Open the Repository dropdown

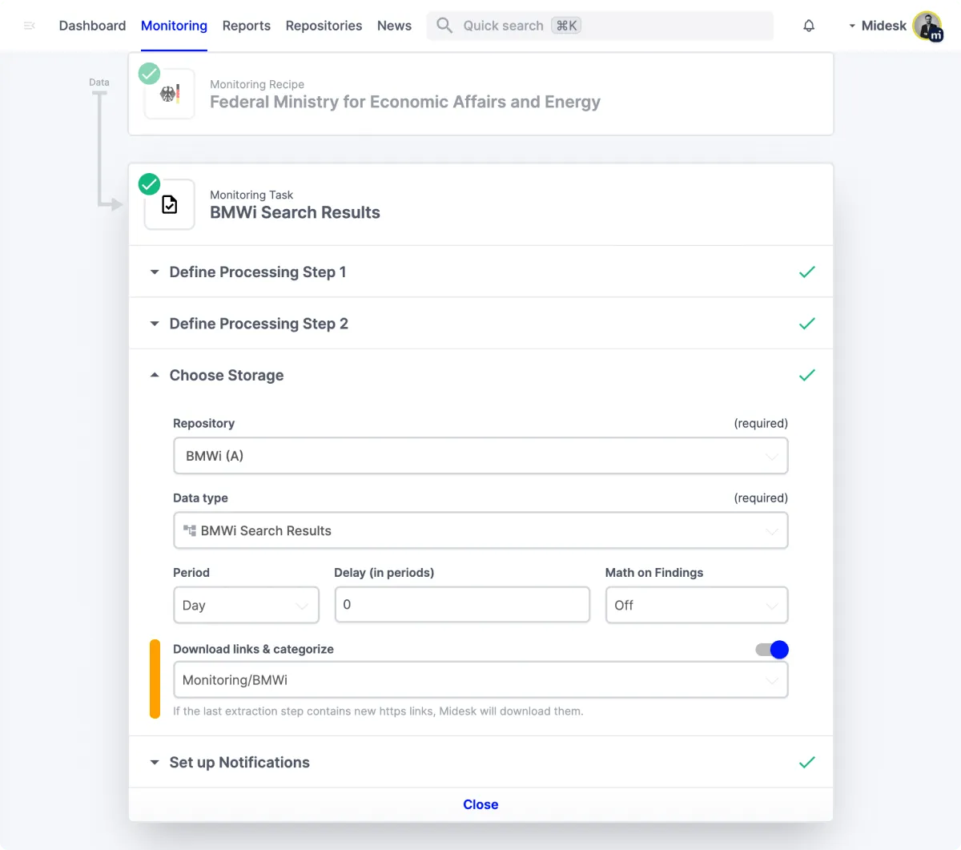(480, 456)
